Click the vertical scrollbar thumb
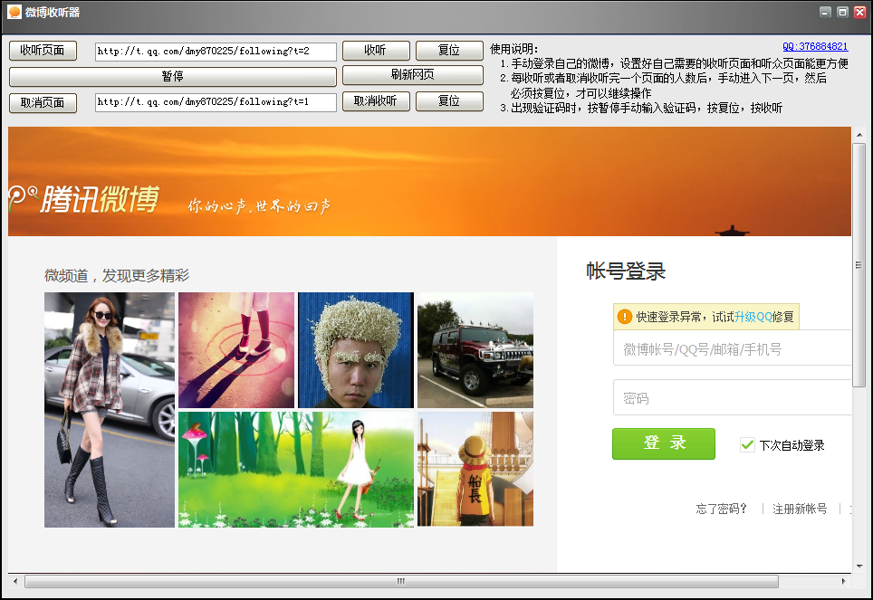 point(859,265)
